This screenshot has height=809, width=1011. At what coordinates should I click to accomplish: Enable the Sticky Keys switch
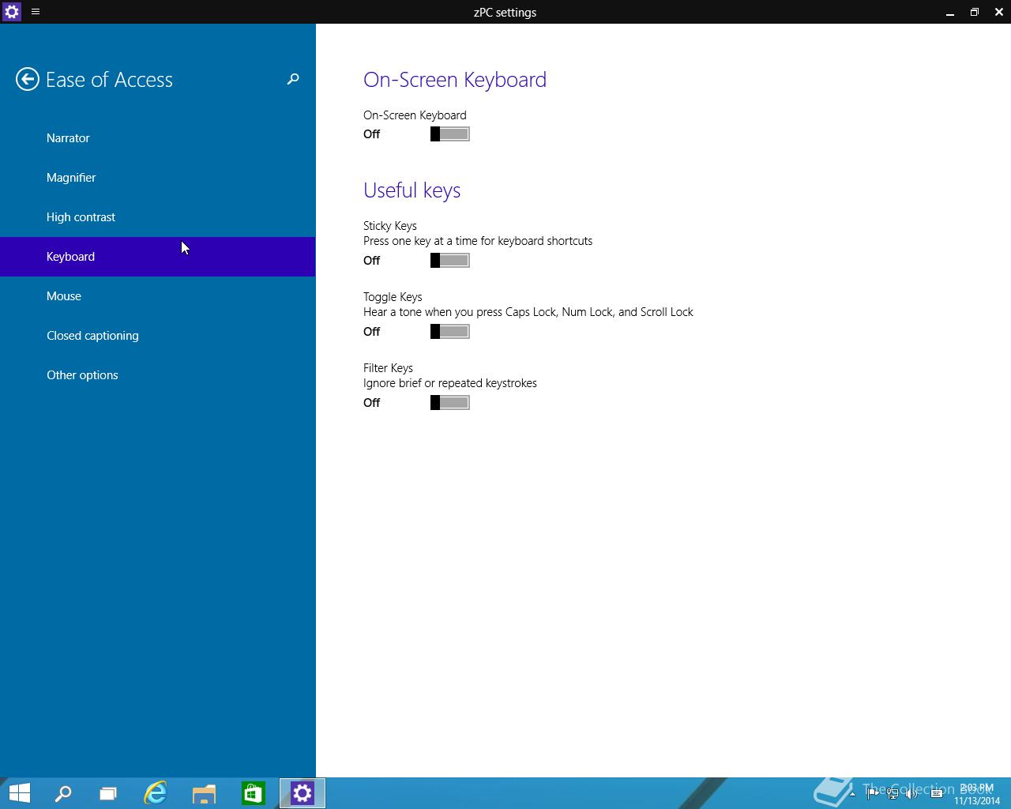pos(450,261)
